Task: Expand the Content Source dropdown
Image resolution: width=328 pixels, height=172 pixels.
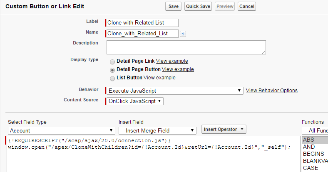Action: click(135, 101)
